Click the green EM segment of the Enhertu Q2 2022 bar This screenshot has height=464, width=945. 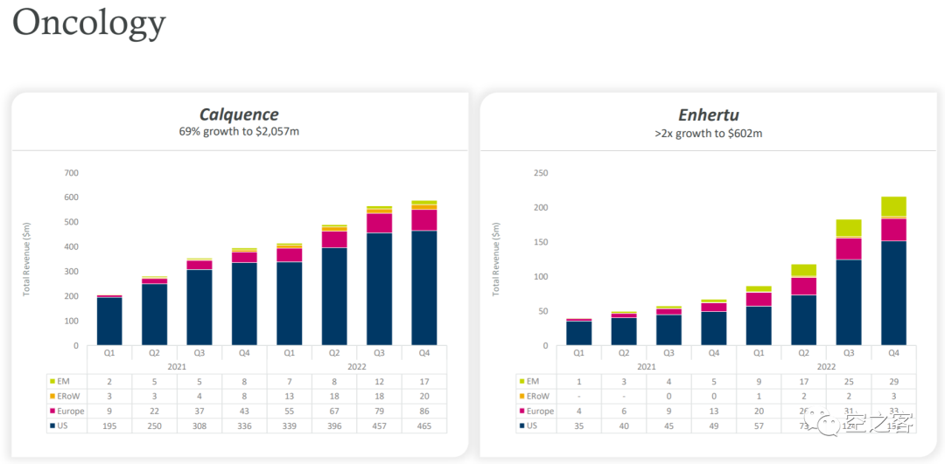coord(803,270)
